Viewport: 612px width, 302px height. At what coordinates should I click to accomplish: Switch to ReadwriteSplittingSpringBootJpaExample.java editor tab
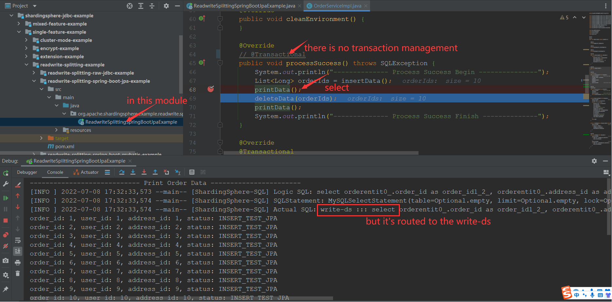pos(244,6)
